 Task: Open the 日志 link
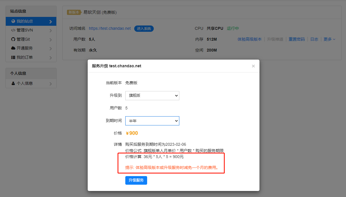[314, 39]
